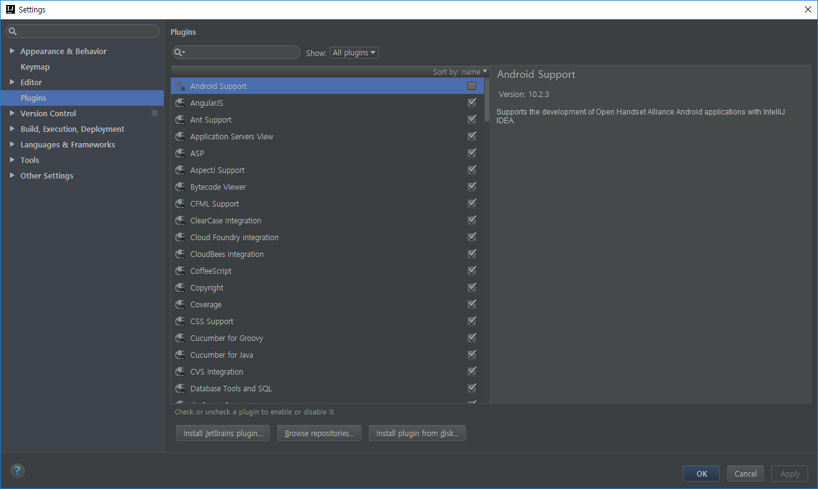Click Browse repositories button
818x489 pixels.
click(320, 434)
